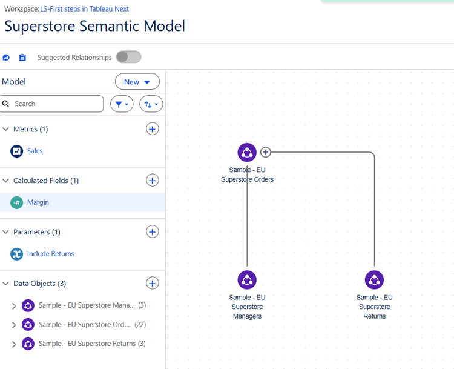Select the Superstore Managers node on canvas
The height and width of the screenshot is (369, 454).
247,280
